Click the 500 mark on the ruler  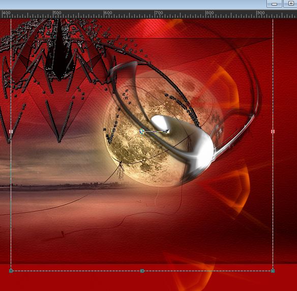[x=57, y=13]
